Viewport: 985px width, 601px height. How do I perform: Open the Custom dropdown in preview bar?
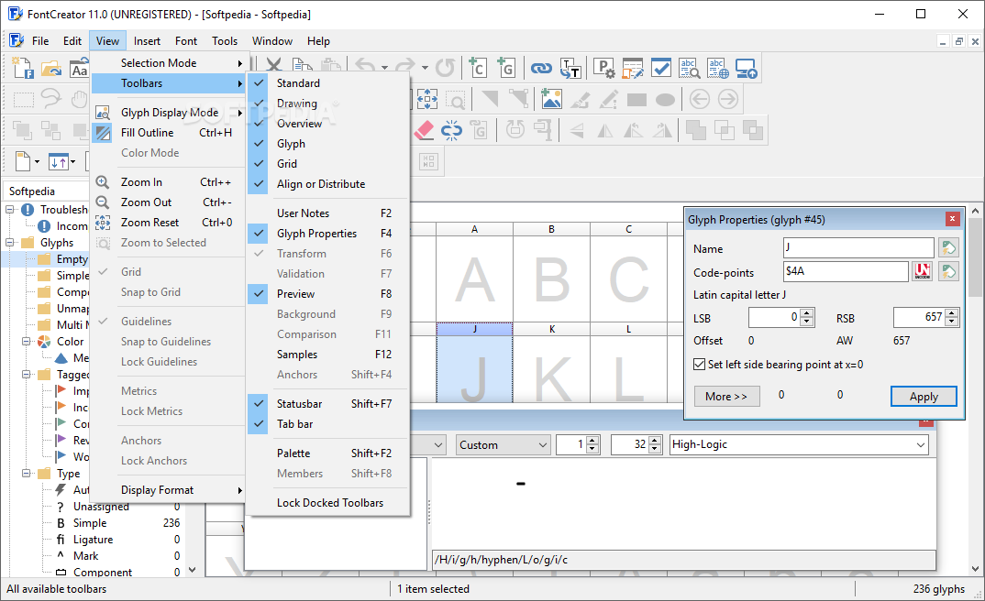click(504, 444)
